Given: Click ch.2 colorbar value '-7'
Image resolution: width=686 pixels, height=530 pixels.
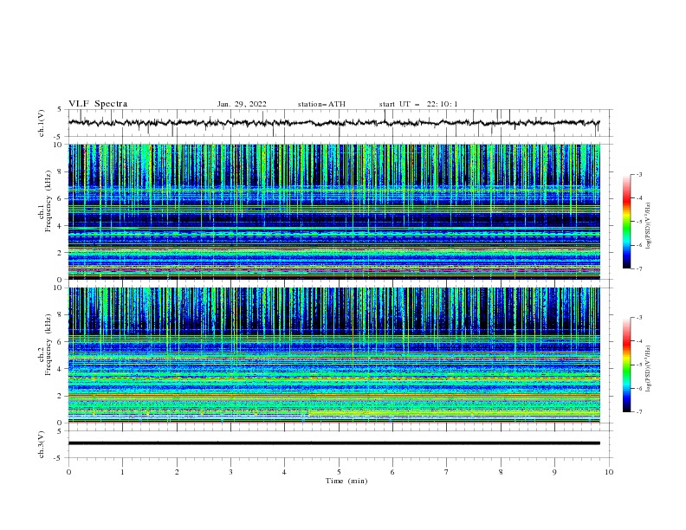Looking at the screenshot, I should (638, 412).
